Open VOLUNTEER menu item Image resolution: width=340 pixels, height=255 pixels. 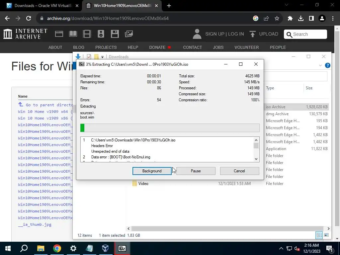click(247, 47)
